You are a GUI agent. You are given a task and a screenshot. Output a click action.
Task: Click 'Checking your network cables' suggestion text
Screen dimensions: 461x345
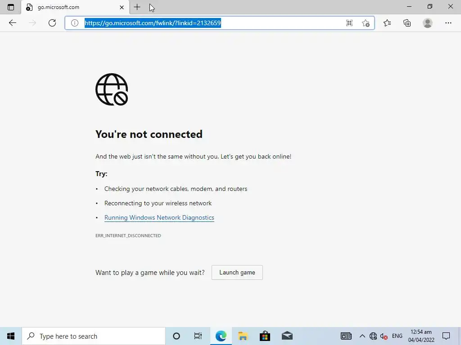point(176,189)
